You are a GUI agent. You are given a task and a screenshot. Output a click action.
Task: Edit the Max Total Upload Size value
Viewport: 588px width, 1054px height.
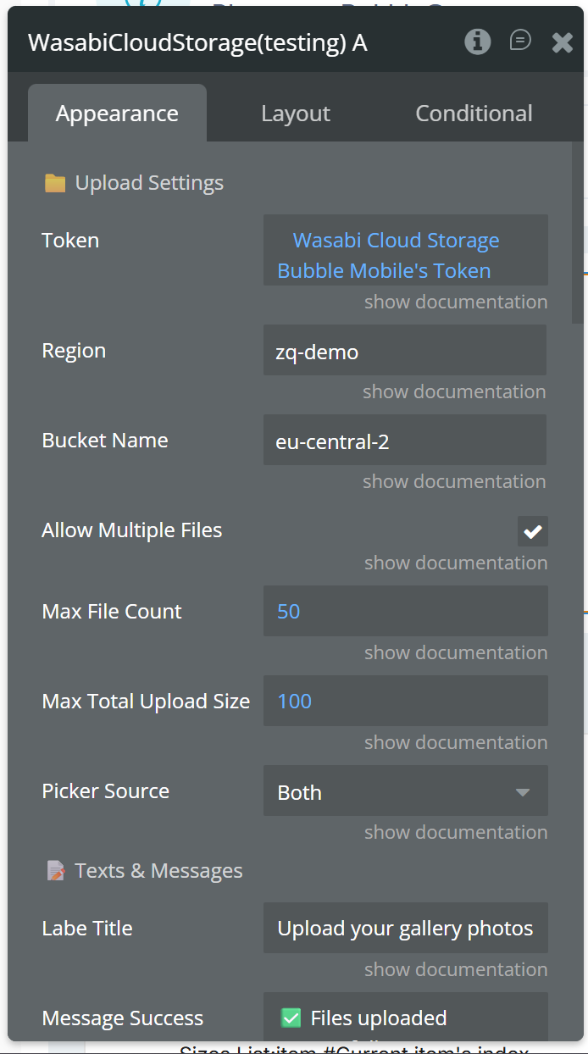(405, 702)
